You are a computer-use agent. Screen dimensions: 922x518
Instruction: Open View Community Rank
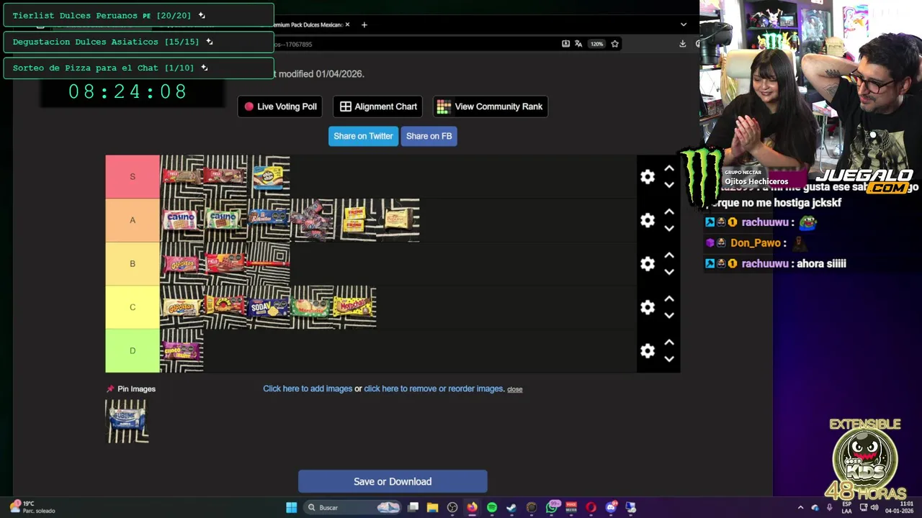[490, 106]
